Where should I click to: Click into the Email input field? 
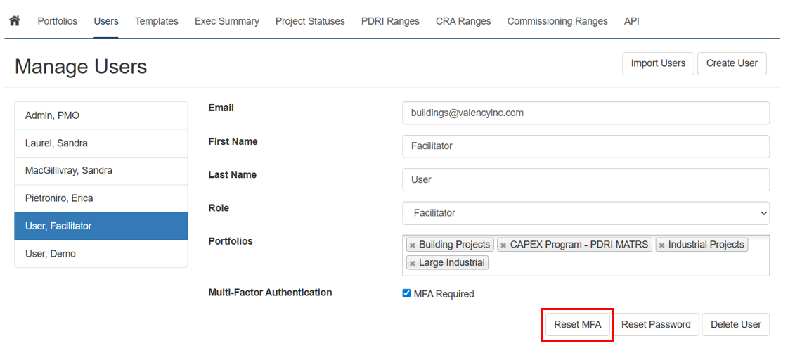(586, 113)
